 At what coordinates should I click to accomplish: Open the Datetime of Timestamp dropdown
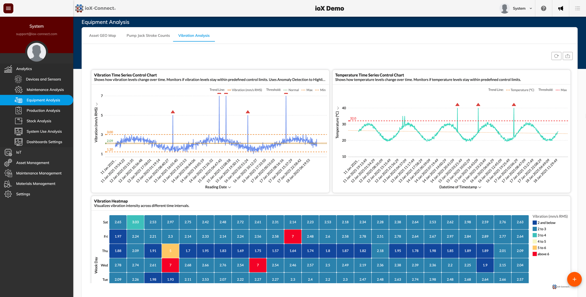coord(460,187)
